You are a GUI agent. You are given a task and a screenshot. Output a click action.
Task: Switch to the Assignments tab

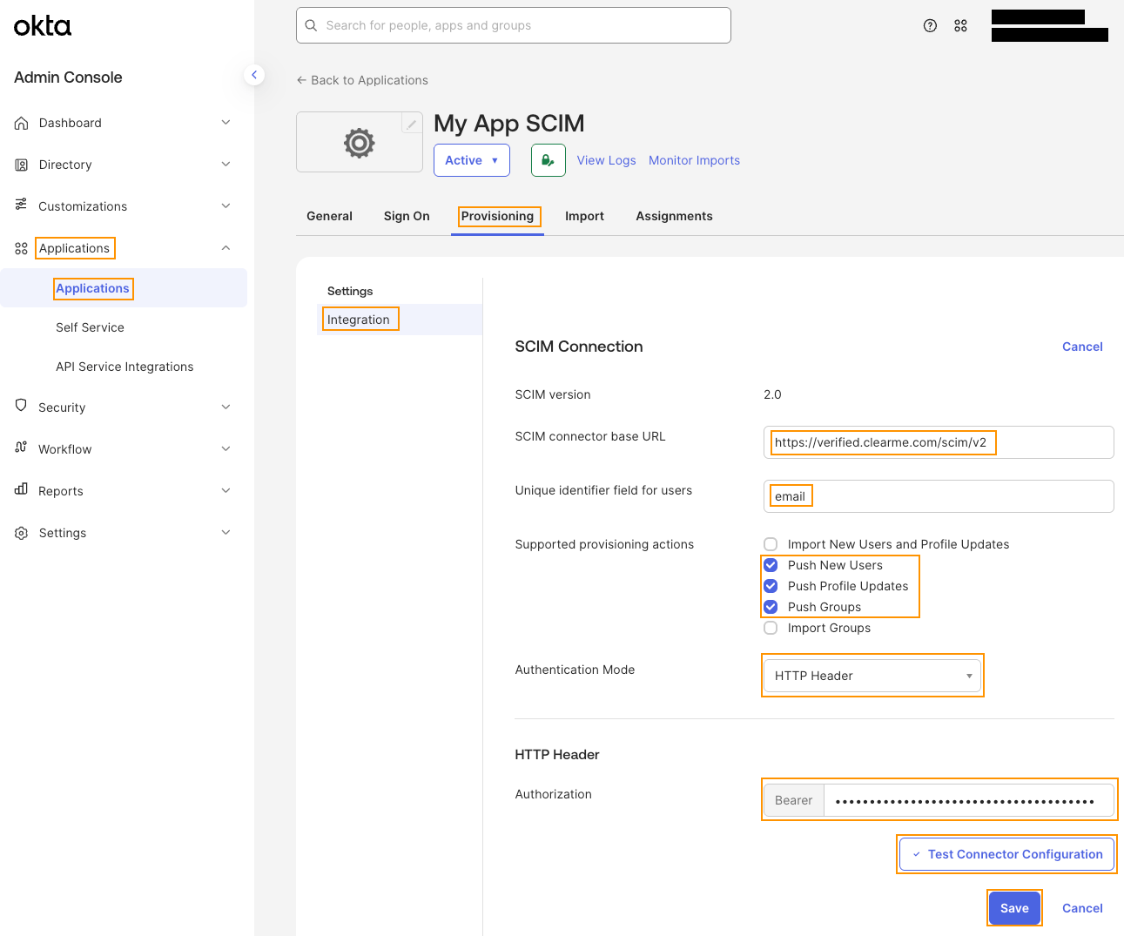(674, 216)
